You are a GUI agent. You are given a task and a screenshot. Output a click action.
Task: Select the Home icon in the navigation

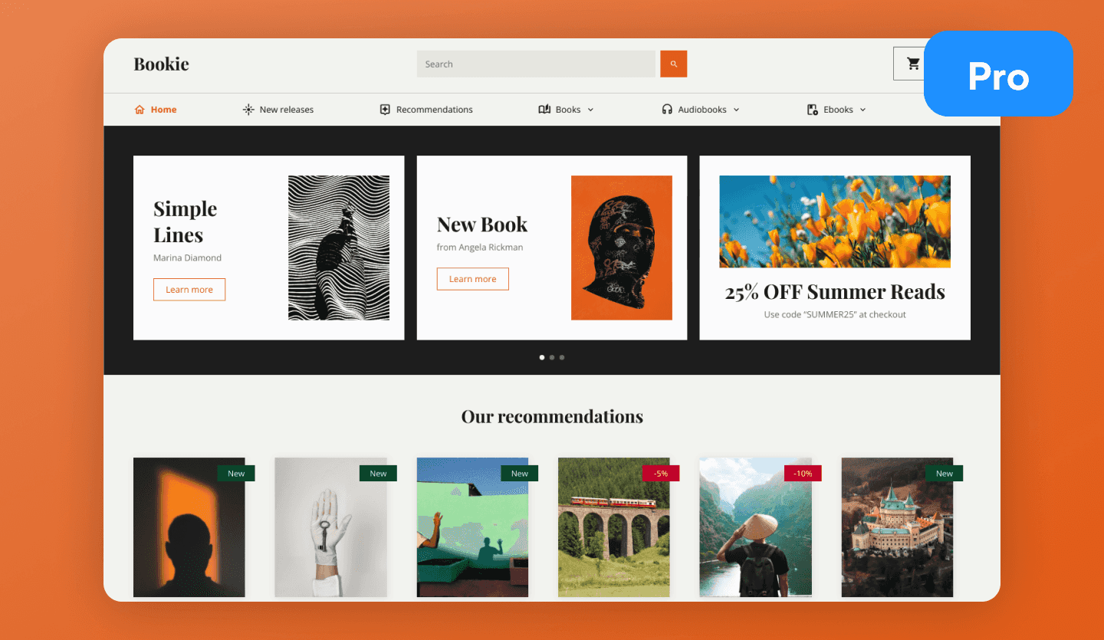pos(139,110)
